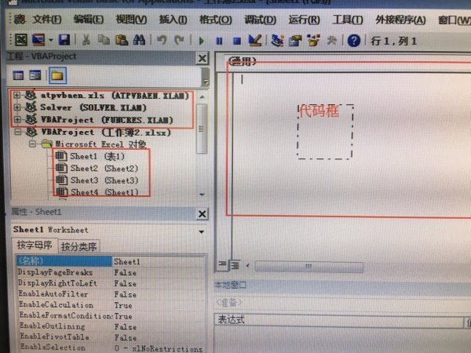471x353 pixels.
Task: Expand the atpvbaen.xls project node
Action: [16, 96]
